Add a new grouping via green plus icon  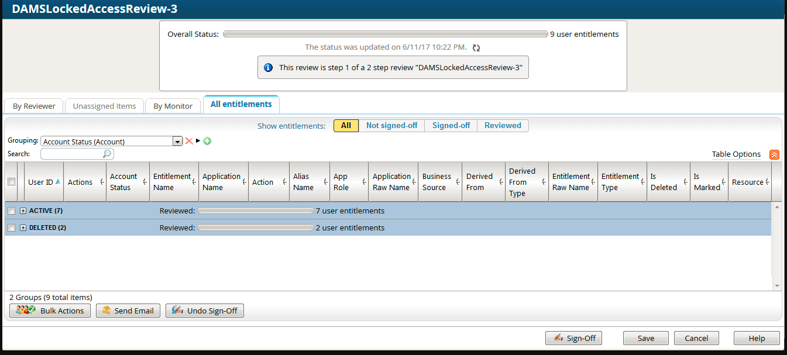pos(207,141)
